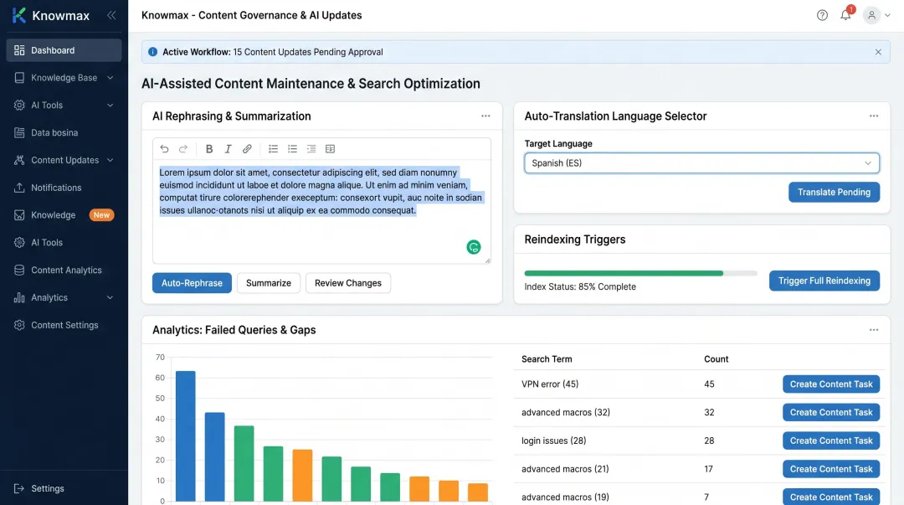Insert table using editor toolbar icon
Screen dimensions: 904x505
[x=331, y=149]
